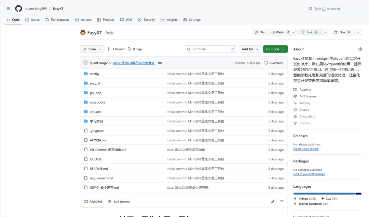Open the 常用Git命令速查.md file
The image size is (369, 217).
click(x=104, y=187)
